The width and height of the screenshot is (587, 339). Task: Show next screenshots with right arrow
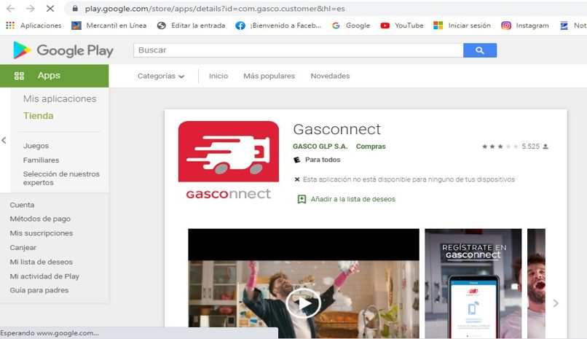556,303
